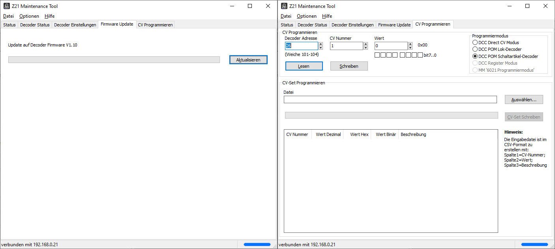Toggle the bit 4 checkbox under Wert
The image size is (555, 249).
[x=395, y=55]
